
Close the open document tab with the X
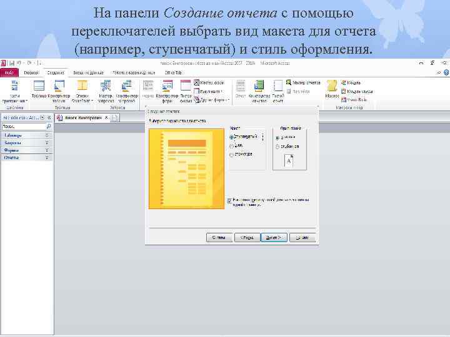click(106, 118)
